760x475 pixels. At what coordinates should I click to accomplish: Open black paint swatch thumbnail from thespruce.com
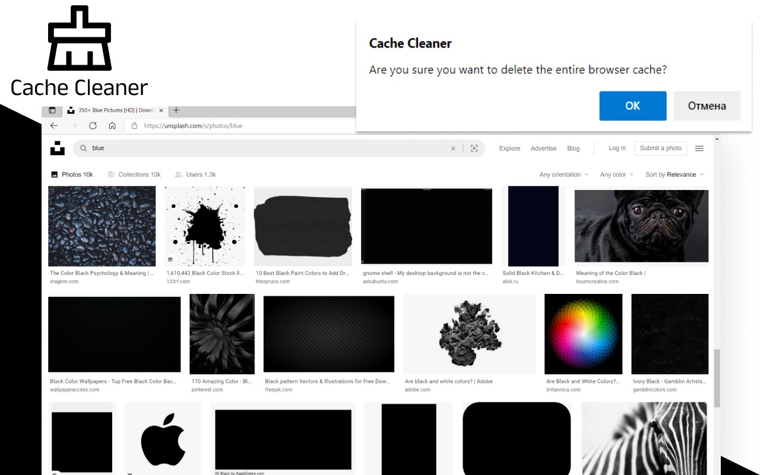(x=303, y=226)
